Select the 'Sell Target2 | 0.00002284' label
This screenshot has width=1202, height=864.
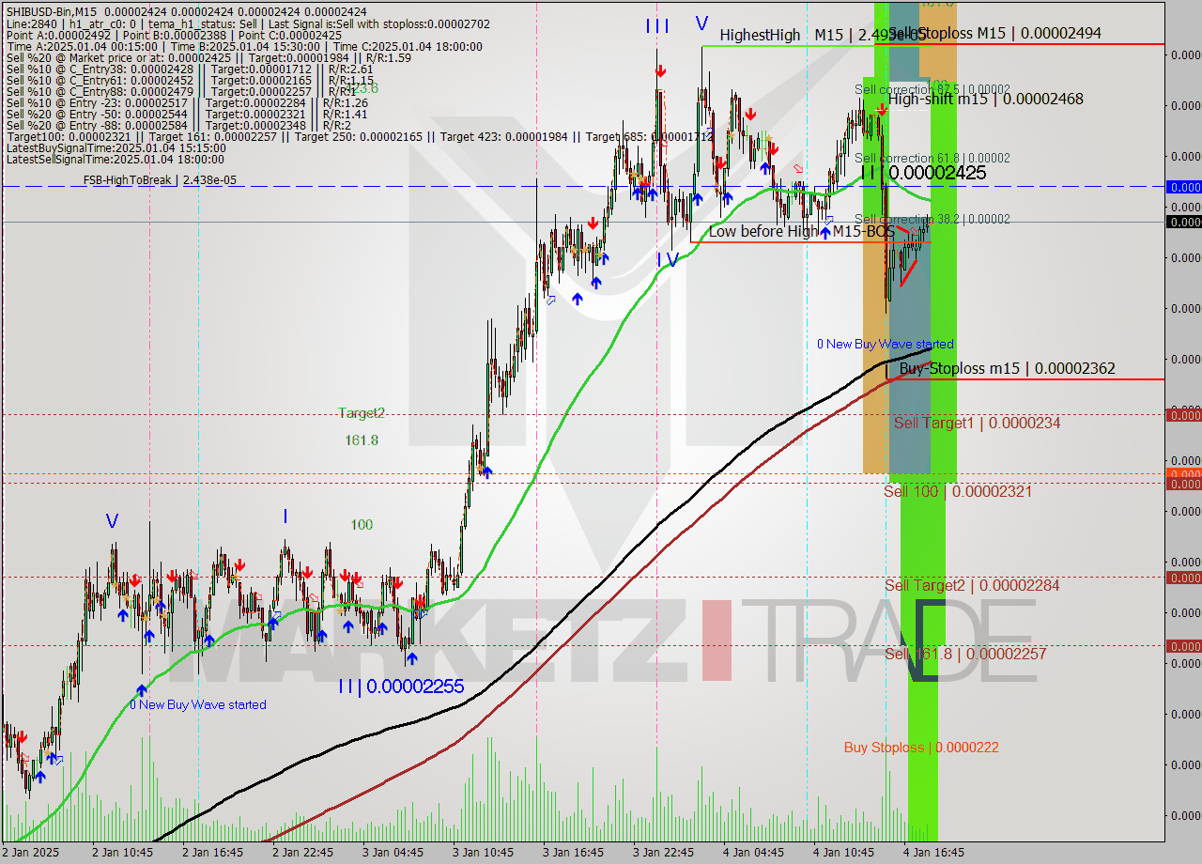click(972, 585)
